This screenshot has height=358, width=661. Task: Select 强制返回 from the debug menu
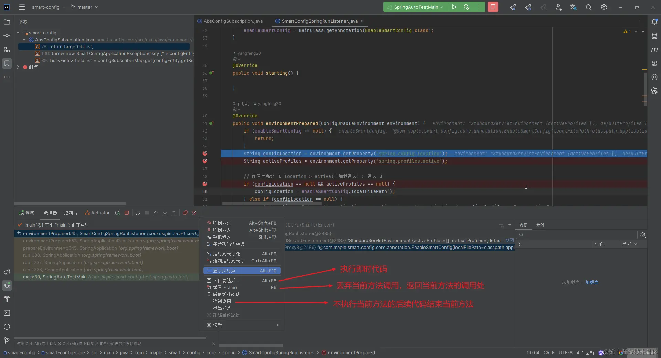242,301
